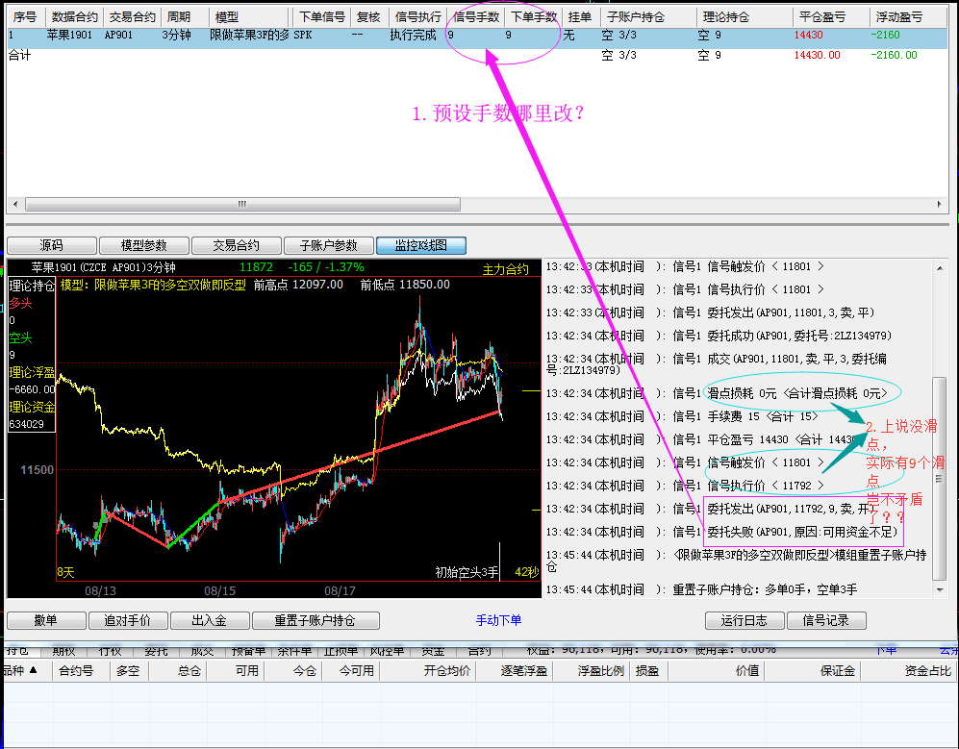Open the 源码 source code view

click(x=51, y=245)
